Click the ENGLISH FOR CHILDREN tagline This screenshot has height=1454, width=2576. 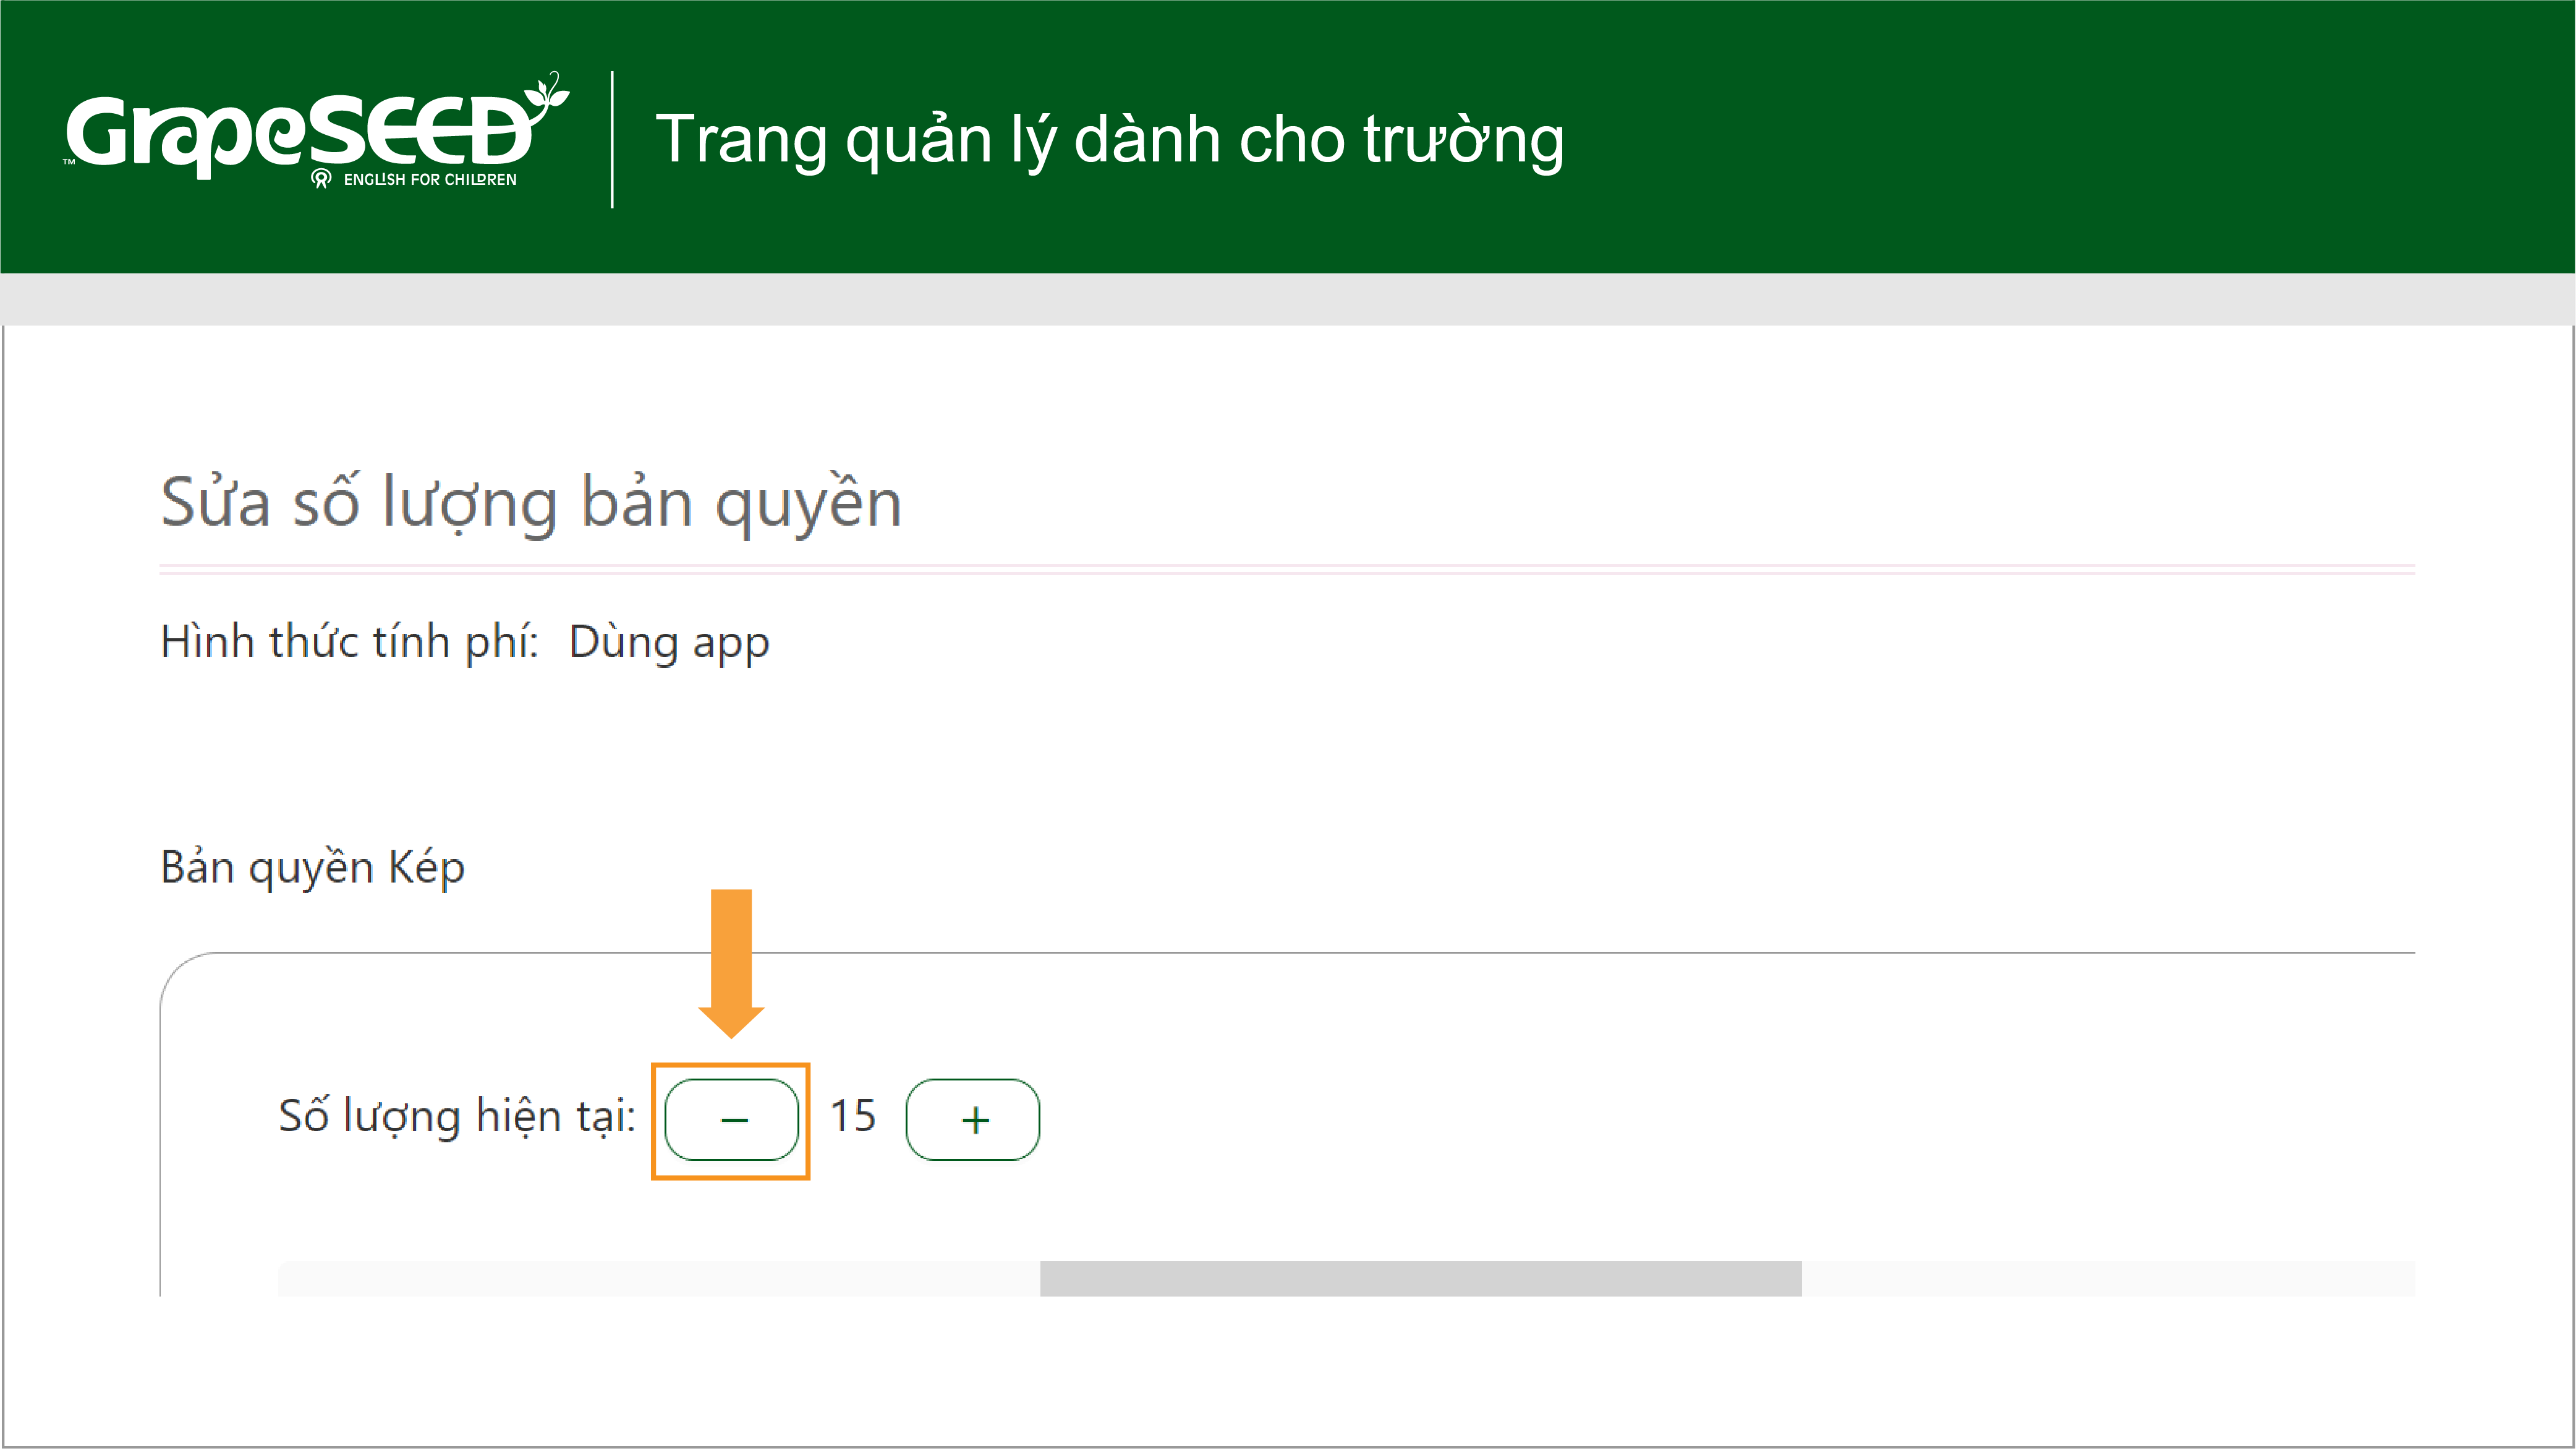(430, 180)
